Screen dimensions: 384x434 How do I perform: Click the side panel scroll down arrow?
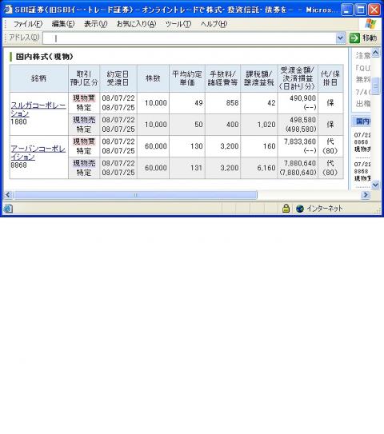[375, 185]
